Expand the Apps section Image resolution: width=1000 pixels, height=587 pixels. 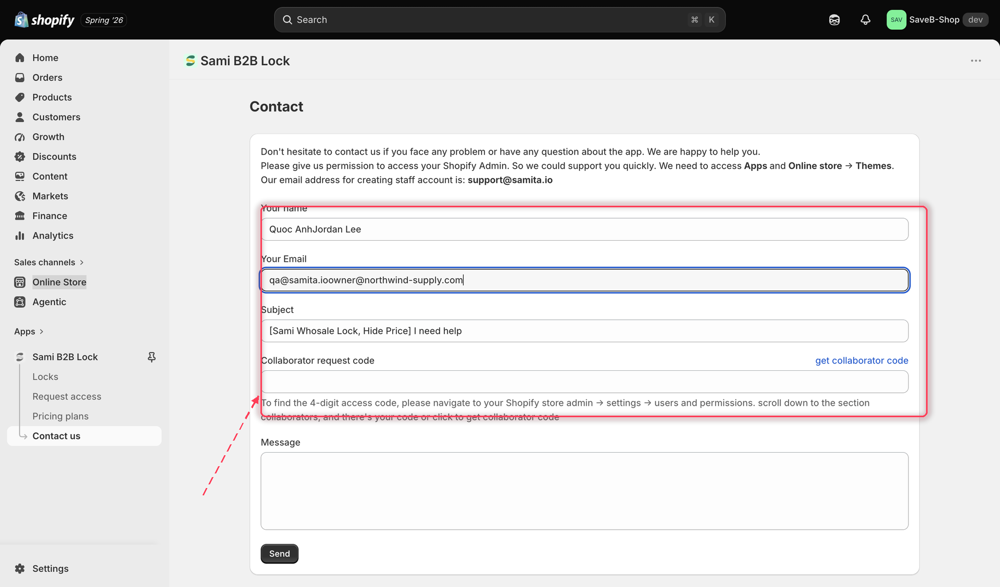pos(29,331)
